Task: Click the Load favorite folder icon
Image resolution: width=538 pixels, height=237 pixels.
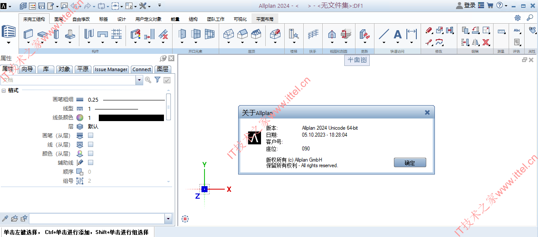Action: click(15, 218)
